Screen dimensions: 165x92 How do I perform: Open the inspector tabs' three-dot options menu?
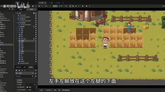point(36,67)
